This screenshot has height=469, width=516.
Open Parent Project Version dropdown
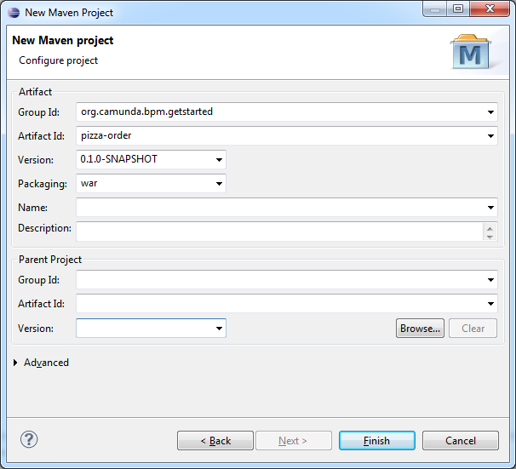(220, 328)
